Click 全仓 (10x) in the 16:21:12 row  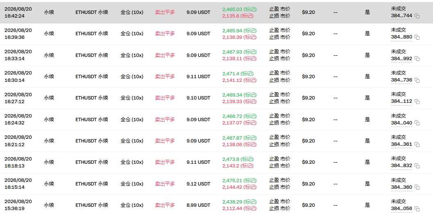132,141
